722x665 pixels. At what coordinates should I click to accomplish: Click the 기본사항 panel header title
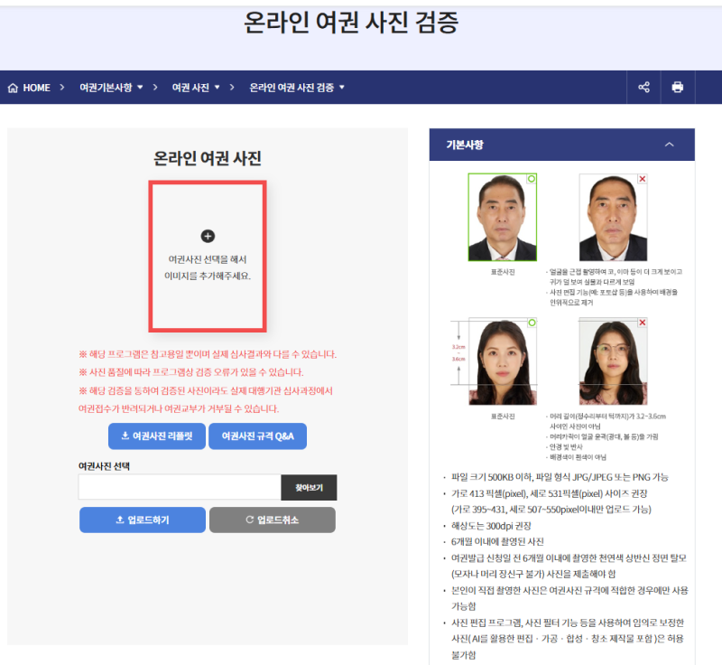click(465, 145)
